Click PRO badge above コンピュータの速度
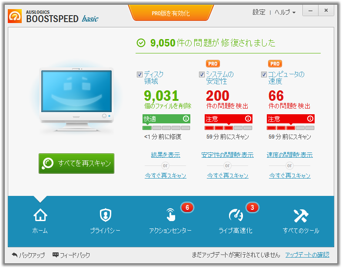 click(275, 64)
